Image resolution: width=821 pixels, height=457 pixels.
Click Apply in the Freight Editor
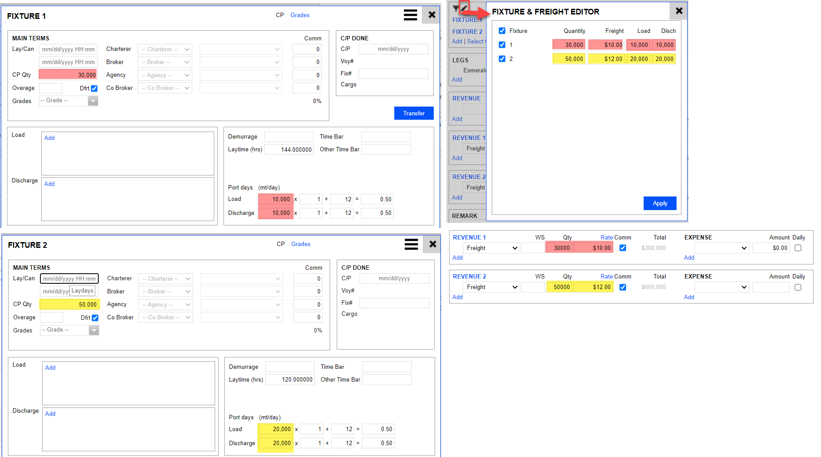coord(659,204)
